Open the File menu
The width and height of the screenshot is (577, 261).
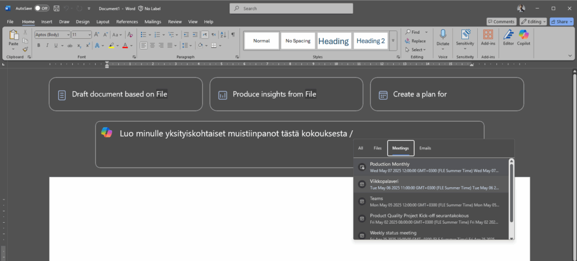[x=10, y=22]
